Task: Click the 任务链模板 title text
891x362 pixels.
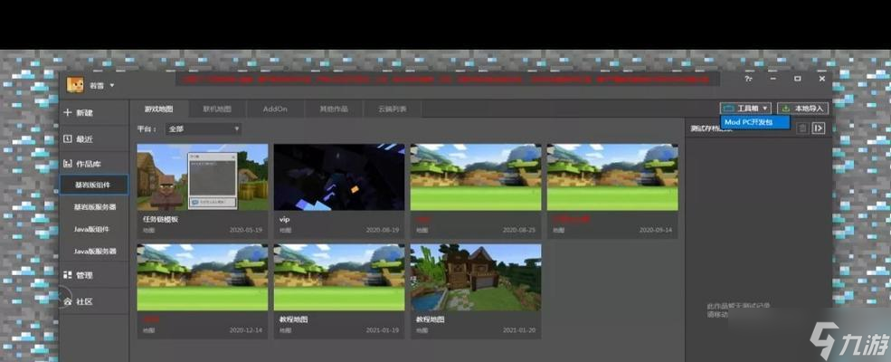Action: pos(158,219)
